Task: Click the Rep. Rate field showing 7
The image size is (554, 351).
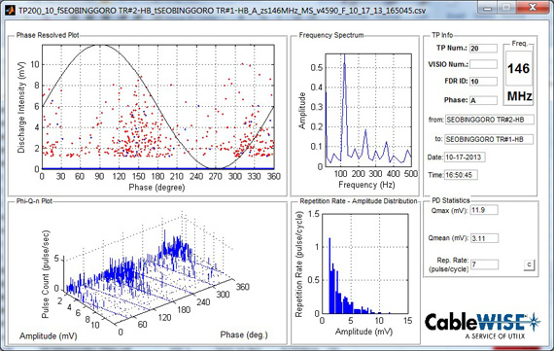Action: click(484, 264)
